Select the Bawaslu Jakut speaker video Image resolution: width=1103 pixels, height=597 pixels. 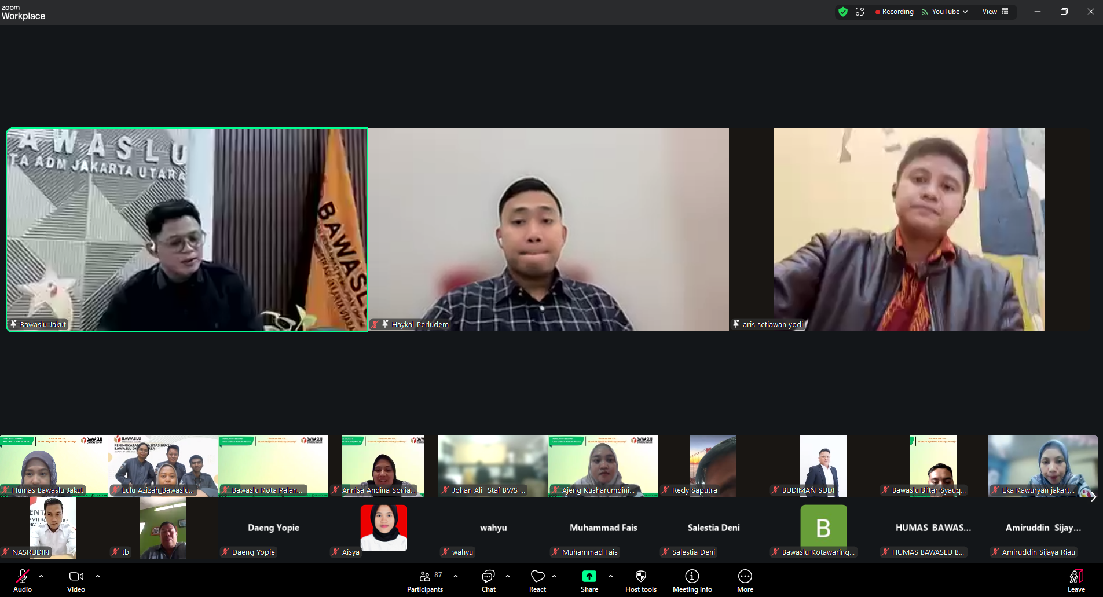coord(187,229)
